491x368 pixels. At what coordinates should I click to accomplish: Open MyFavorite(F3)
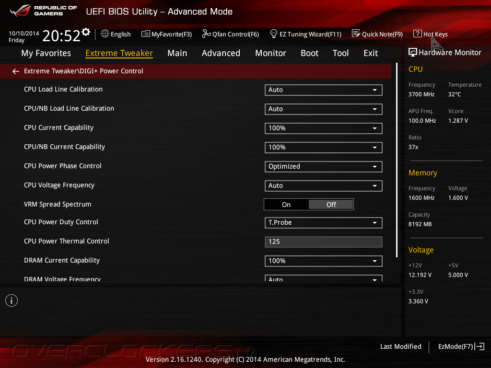(166, 34)
